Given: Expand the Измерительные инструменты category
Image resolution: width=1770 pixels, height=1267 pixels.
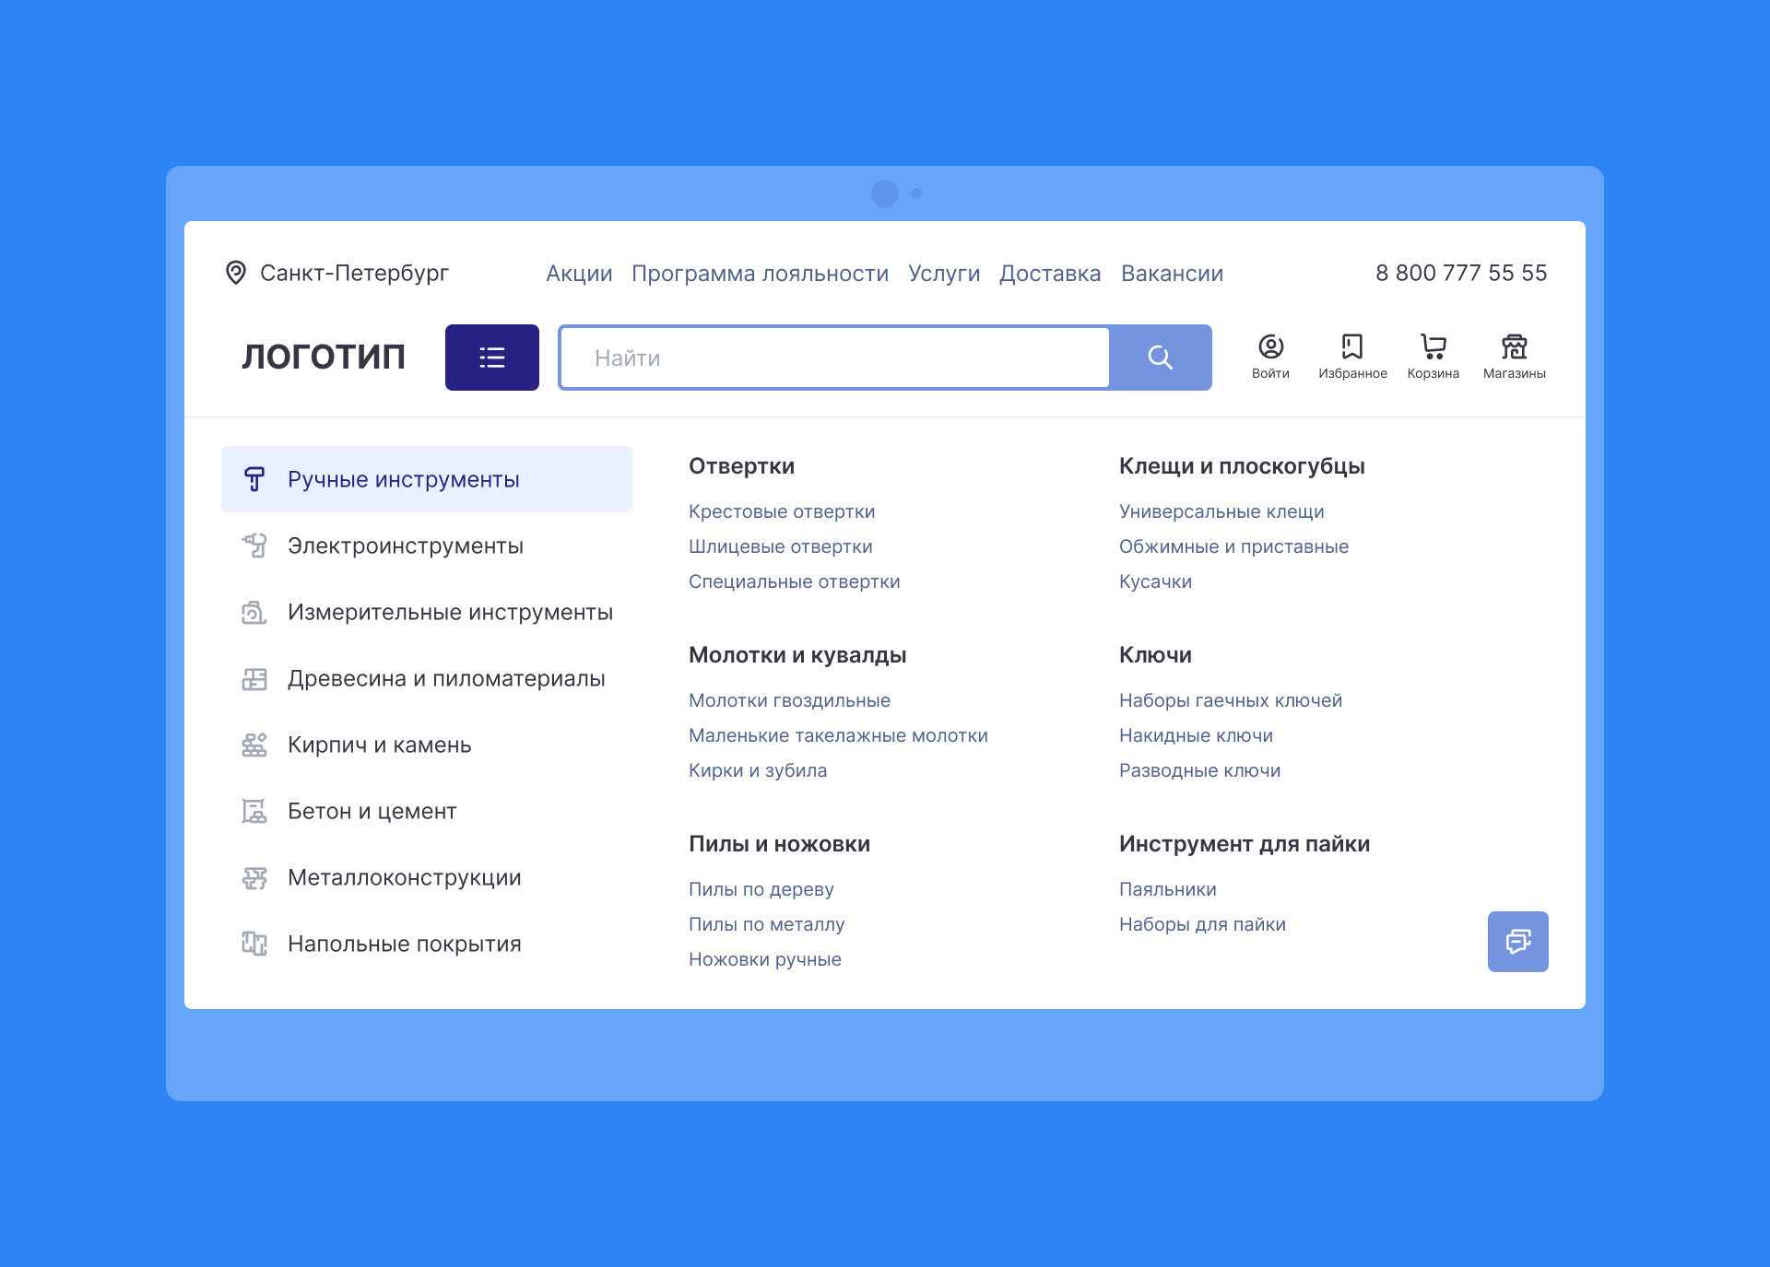Looking at the screenshot, I should [x=450, y=612].
